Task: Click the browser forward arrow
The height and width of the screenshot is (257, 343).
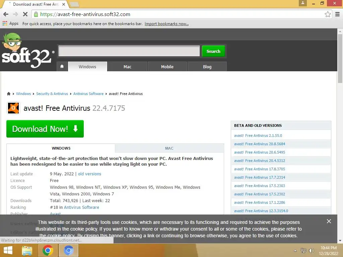Action: [15, 14]
